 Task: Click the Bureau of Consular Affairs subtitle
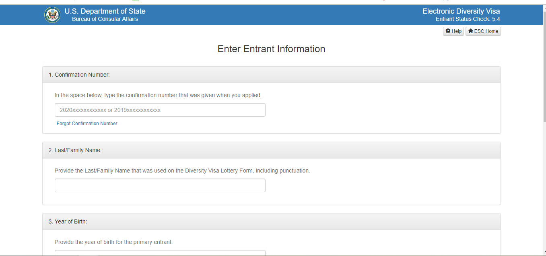tap(105, 19)
